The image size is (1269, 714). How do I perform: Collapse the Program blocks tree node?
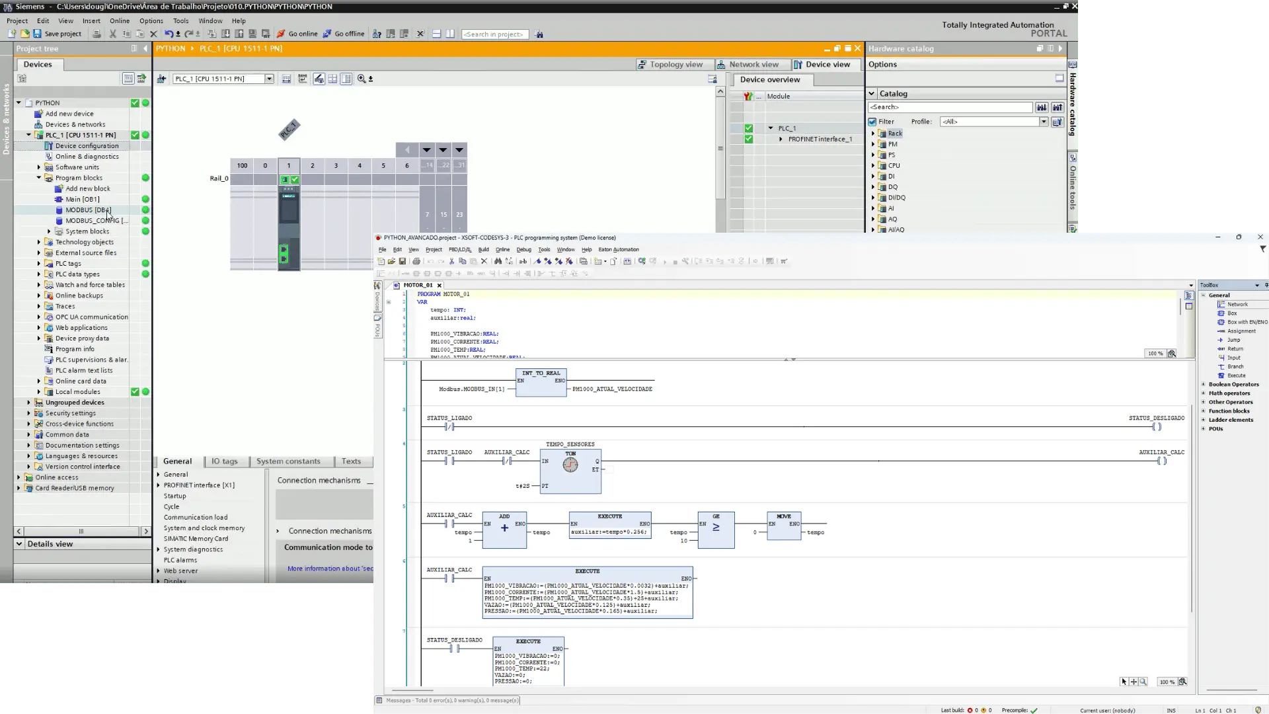coord(39,178)
